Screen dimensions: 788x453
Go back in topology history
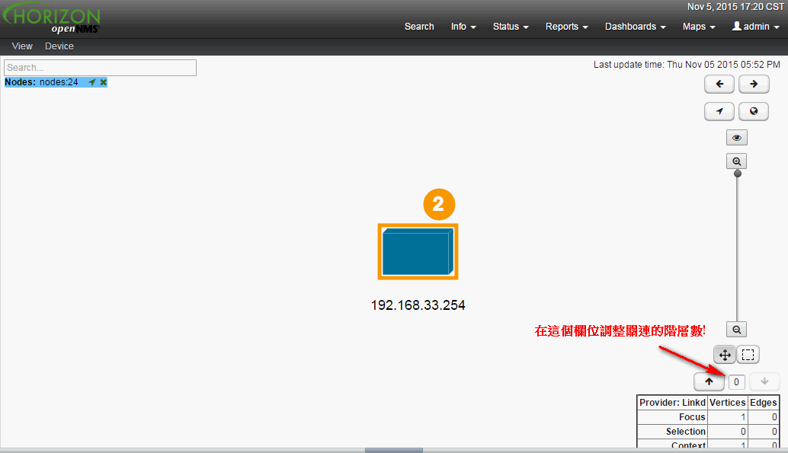(x=719, y=84)
